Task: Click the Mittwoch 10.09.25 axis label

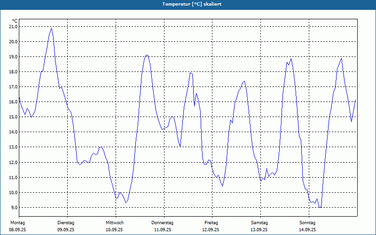Action: point(114,226)
